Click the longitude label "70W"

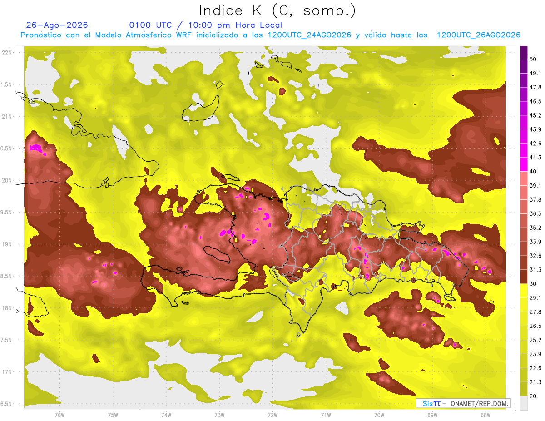pos(379,415)
